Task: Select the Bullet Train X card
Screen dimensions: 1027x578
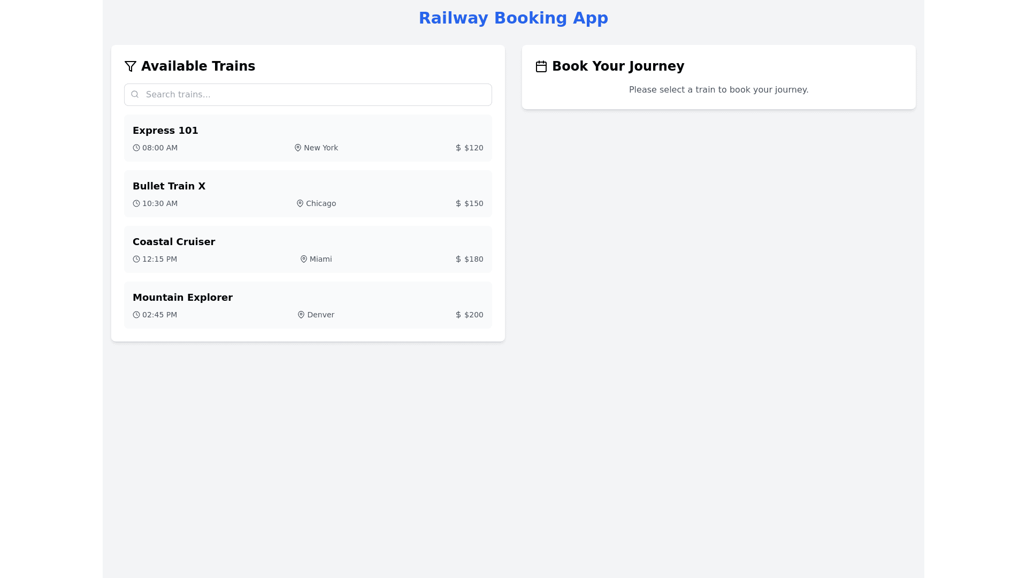Action: (x=308, y=194)
